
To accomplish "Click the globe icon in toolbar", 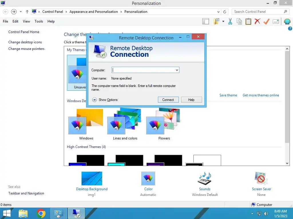I will click(x=287, y=21).
